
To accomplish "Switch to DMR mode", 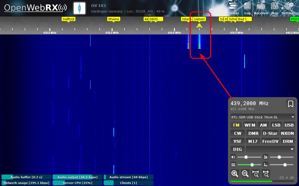I will pos(253,133).
